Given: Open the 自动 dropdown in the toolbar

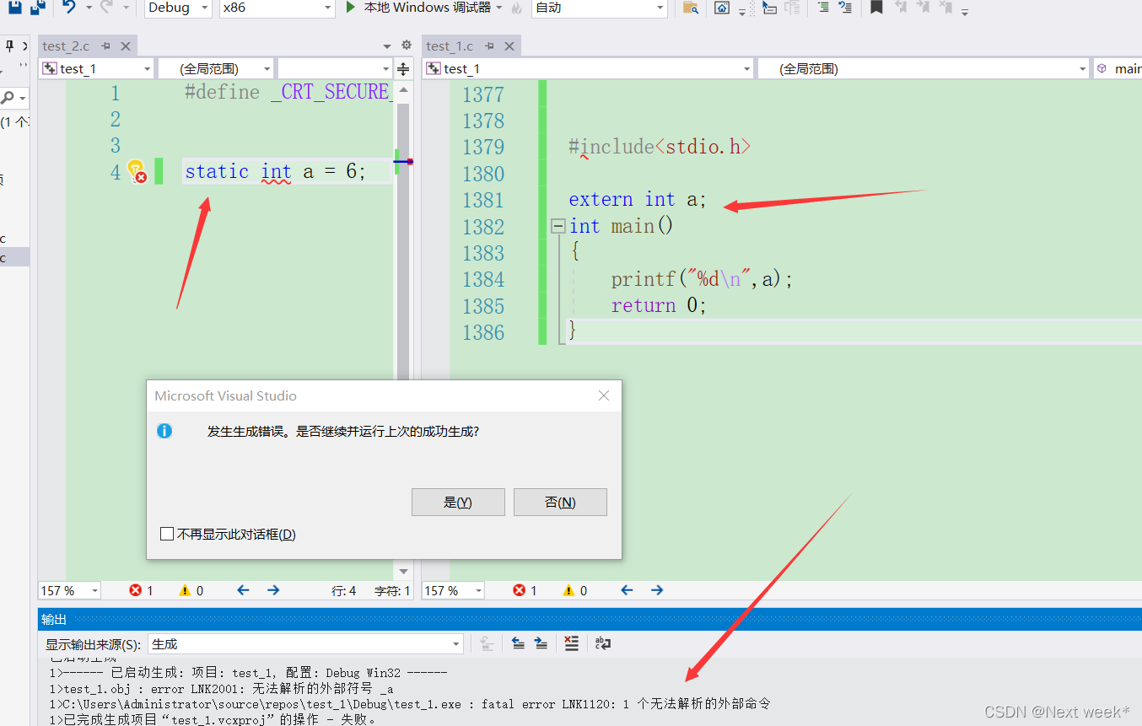Looking at the screenshot, I should [x=600, y=8].
